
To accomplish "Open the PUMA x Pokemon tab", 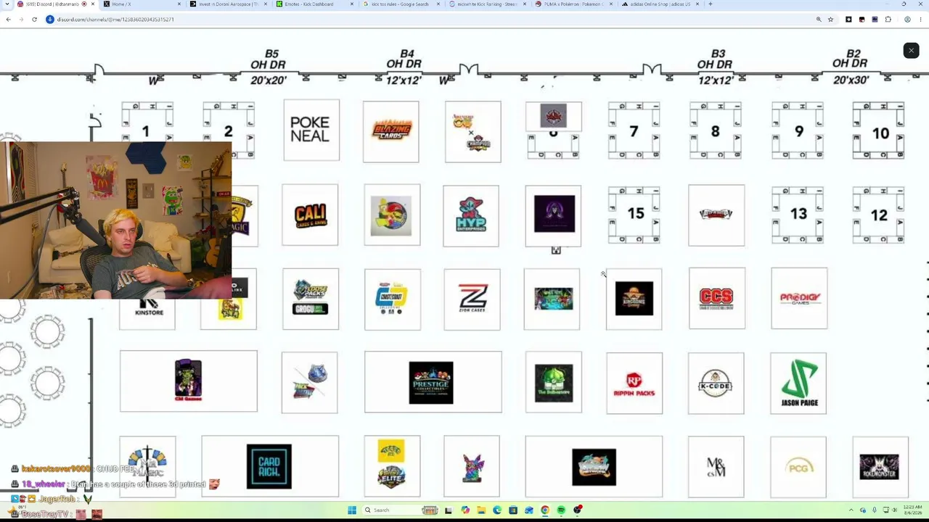I will [x=573, y=4].
